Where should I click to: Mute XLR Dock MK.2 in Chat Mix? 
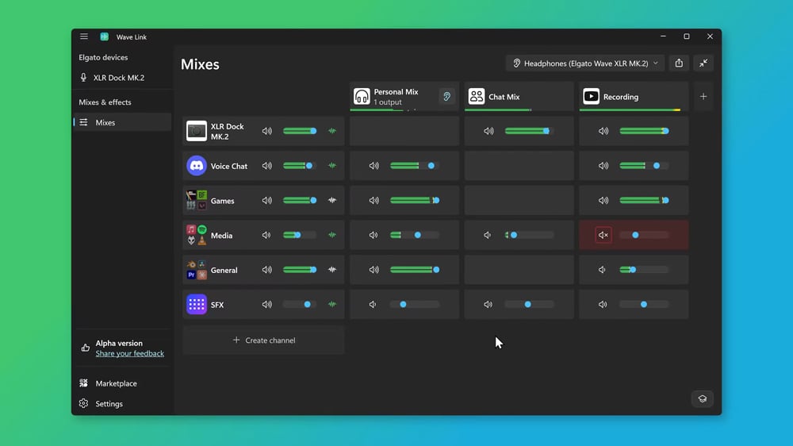point(488,131)
